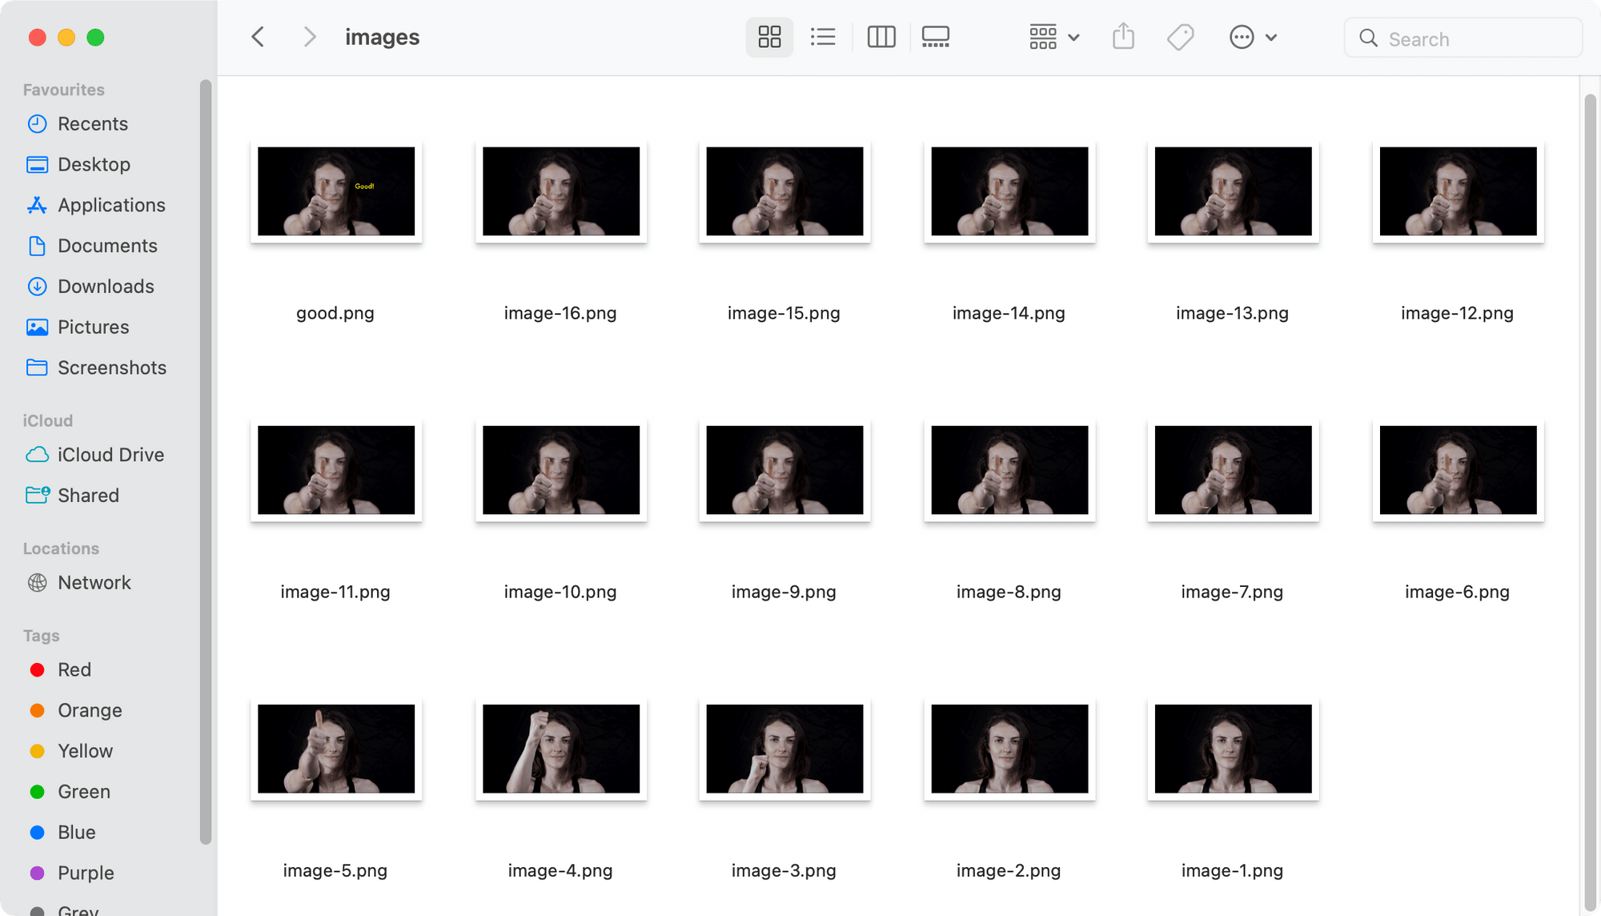Select Blue tag in sidebar
This screenshot has width=1601, height=916.
click(x=77, y=831)
